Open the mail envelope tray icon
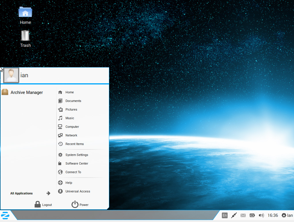This screenshot has width=294, height=222. tap(243, 215)
